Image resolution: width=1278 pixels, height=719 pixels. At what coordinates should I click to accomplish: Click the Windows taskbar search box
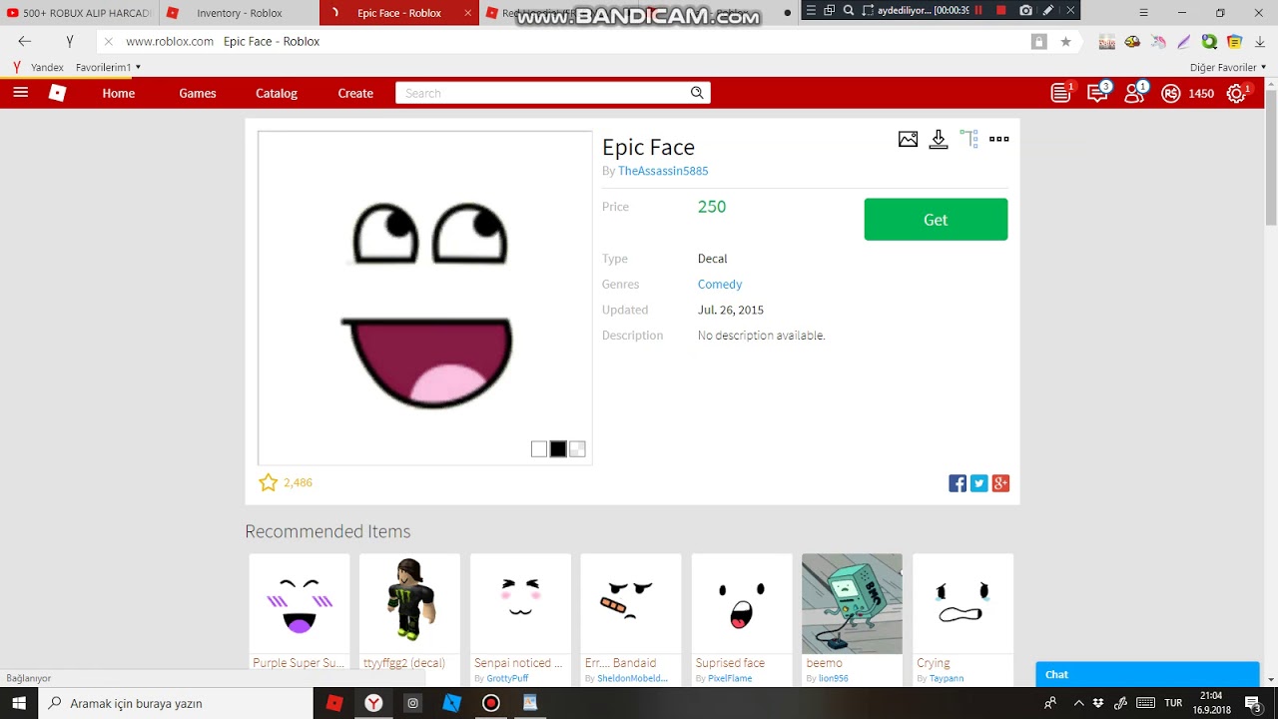pyautogui.click(x=178, y=703)
